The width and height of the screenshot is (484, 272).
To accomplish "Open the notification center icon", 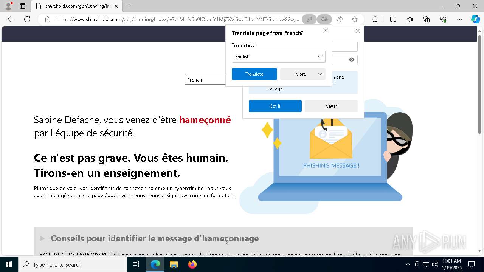I will pyautogui.click(x=472, y=264).
